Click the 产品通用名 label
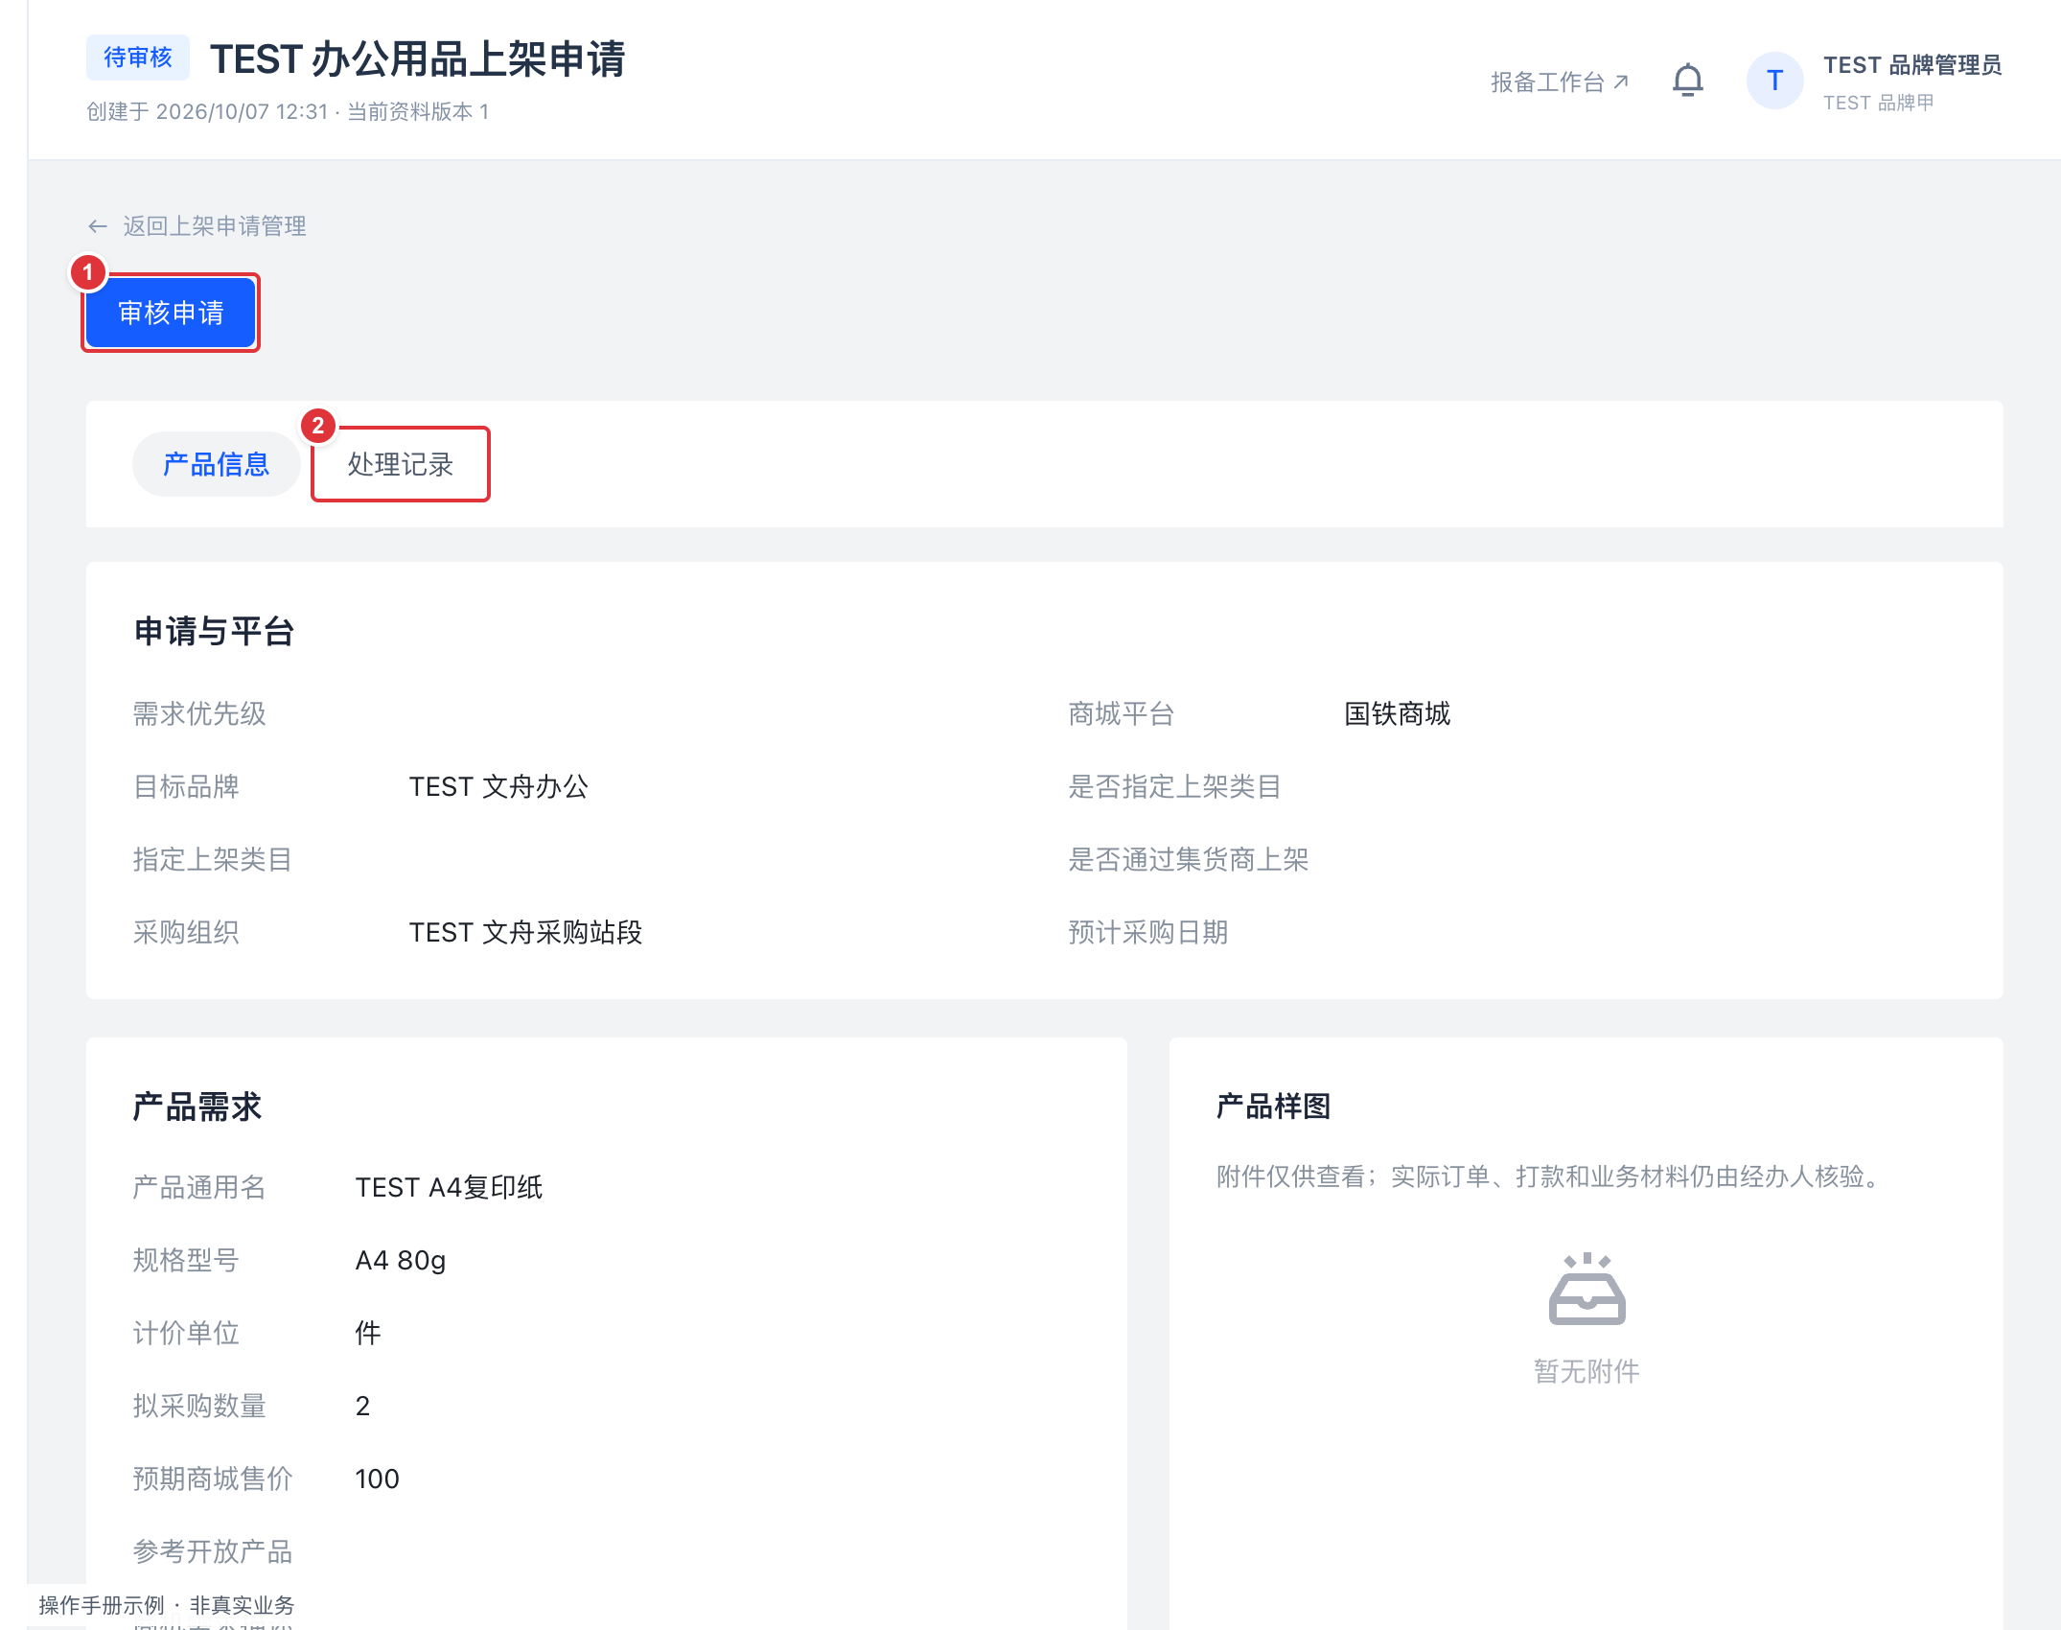 [199, 1188]
